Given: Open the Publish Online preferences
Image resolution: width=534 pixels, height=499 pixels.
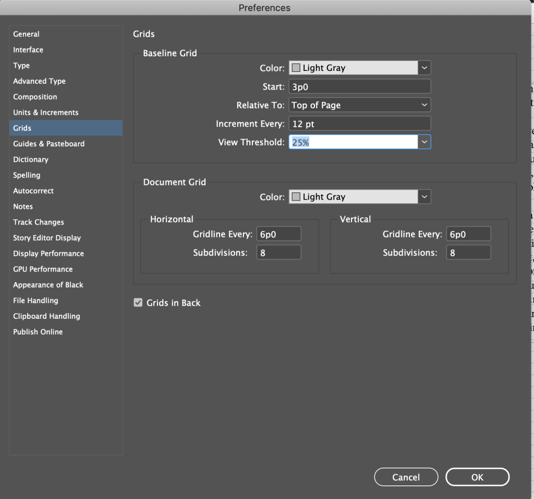Looking at the screenshot, I should pos(38,332).
